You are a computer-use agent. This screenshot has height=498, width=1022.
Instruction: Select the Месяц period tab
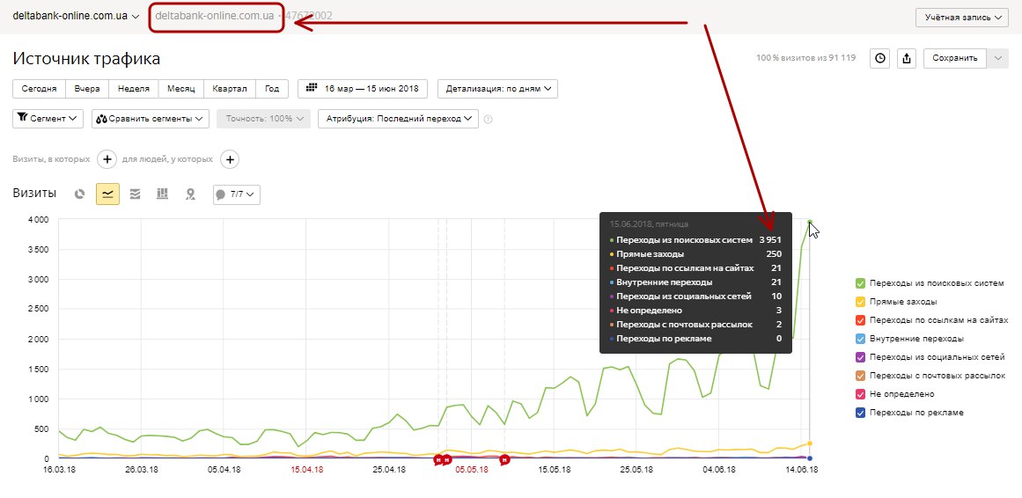pyautogui.click(x=181, y=89)
